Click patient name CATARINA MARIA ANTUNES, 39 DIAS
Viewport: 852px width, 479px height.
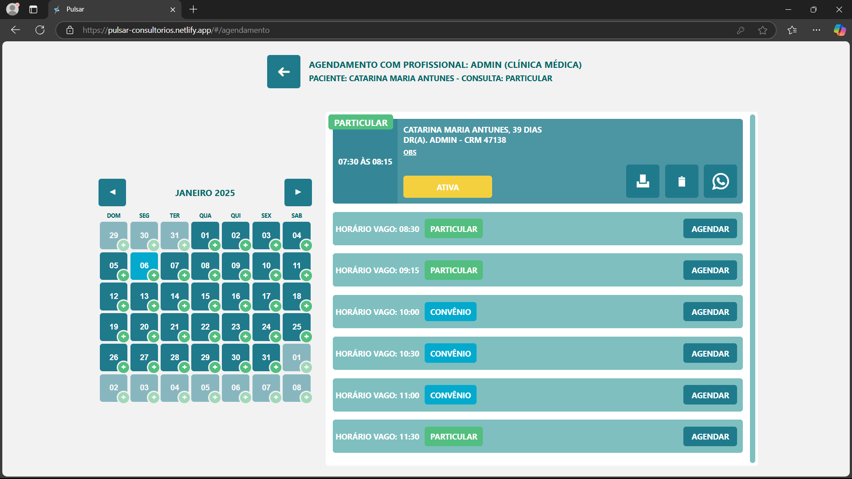pos(472,130)
